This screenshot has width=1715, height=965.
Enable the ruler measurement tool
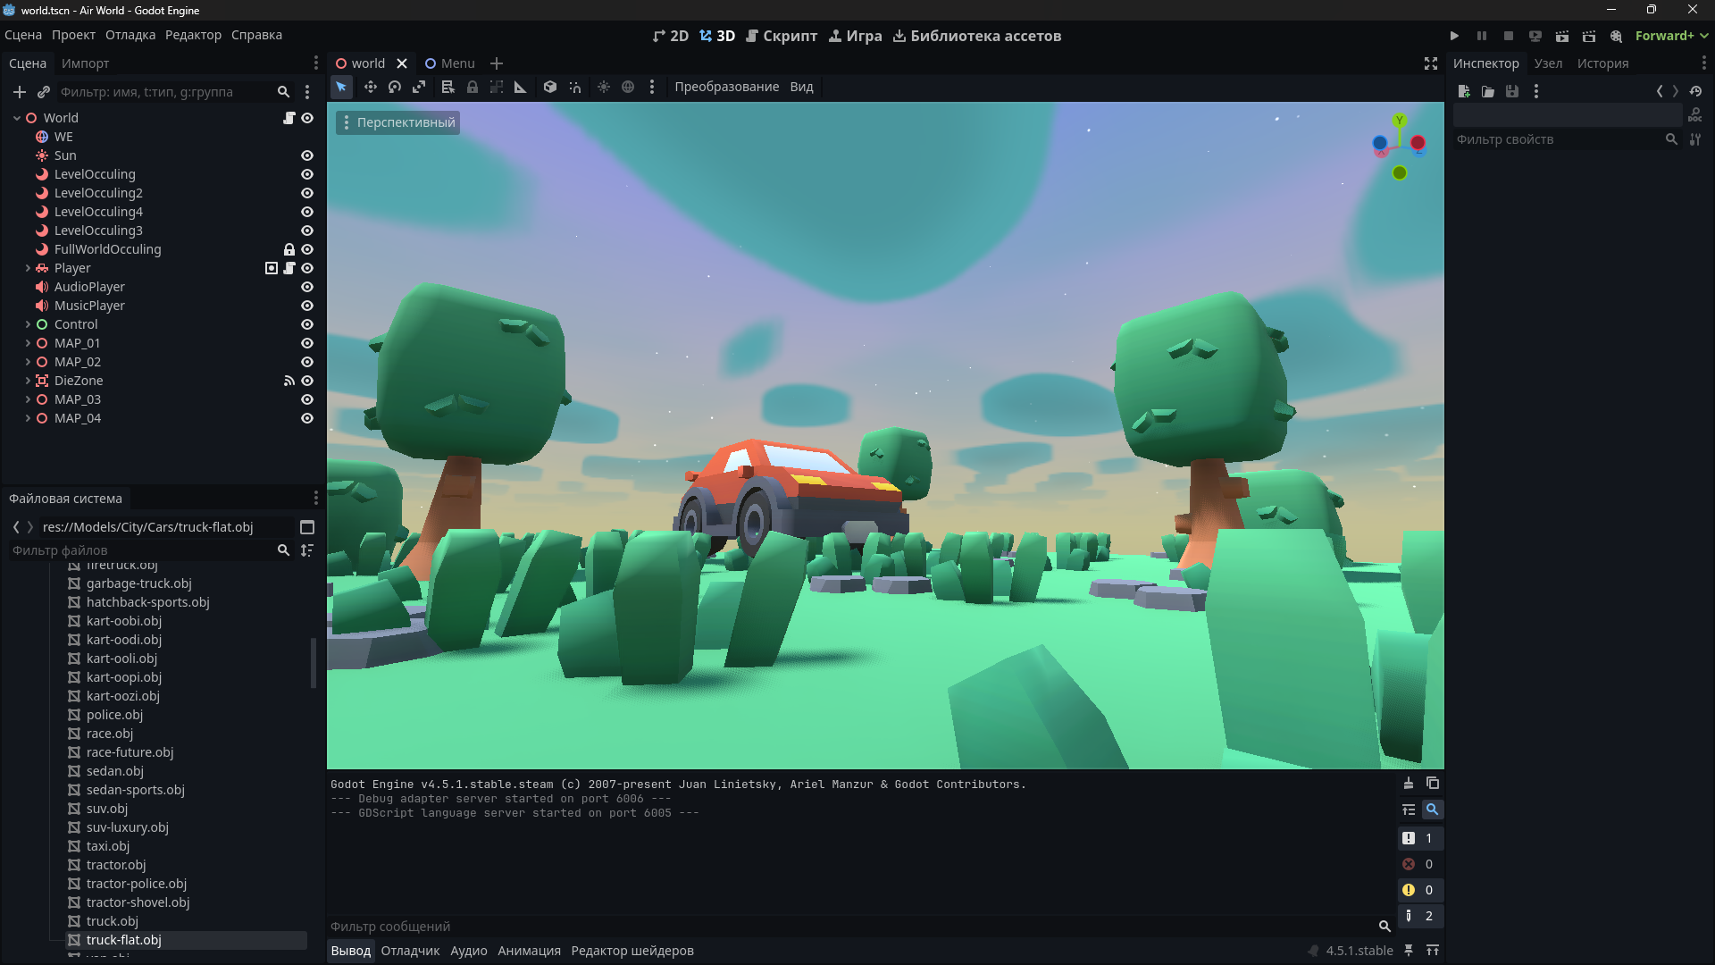tap(521, 87)
